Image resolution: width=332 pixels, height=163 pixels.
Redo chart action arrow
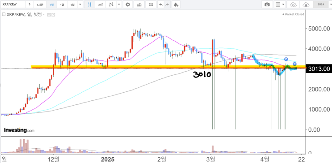click(167, 4)
